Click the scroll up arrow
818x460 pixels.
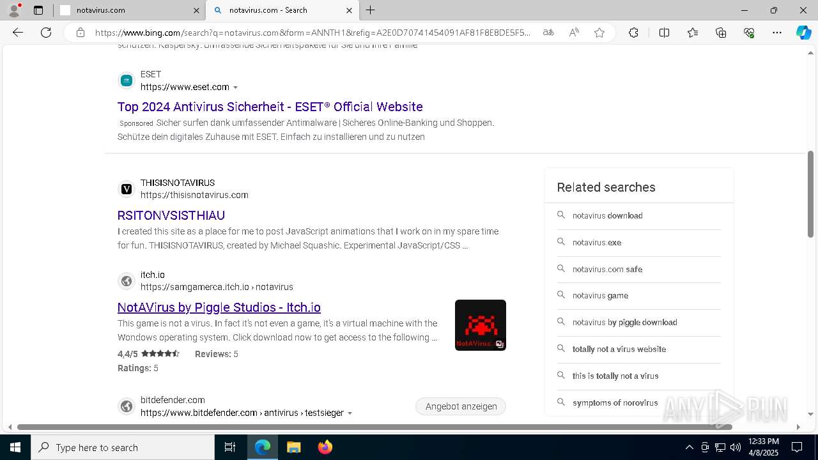[x=810, y=52]
